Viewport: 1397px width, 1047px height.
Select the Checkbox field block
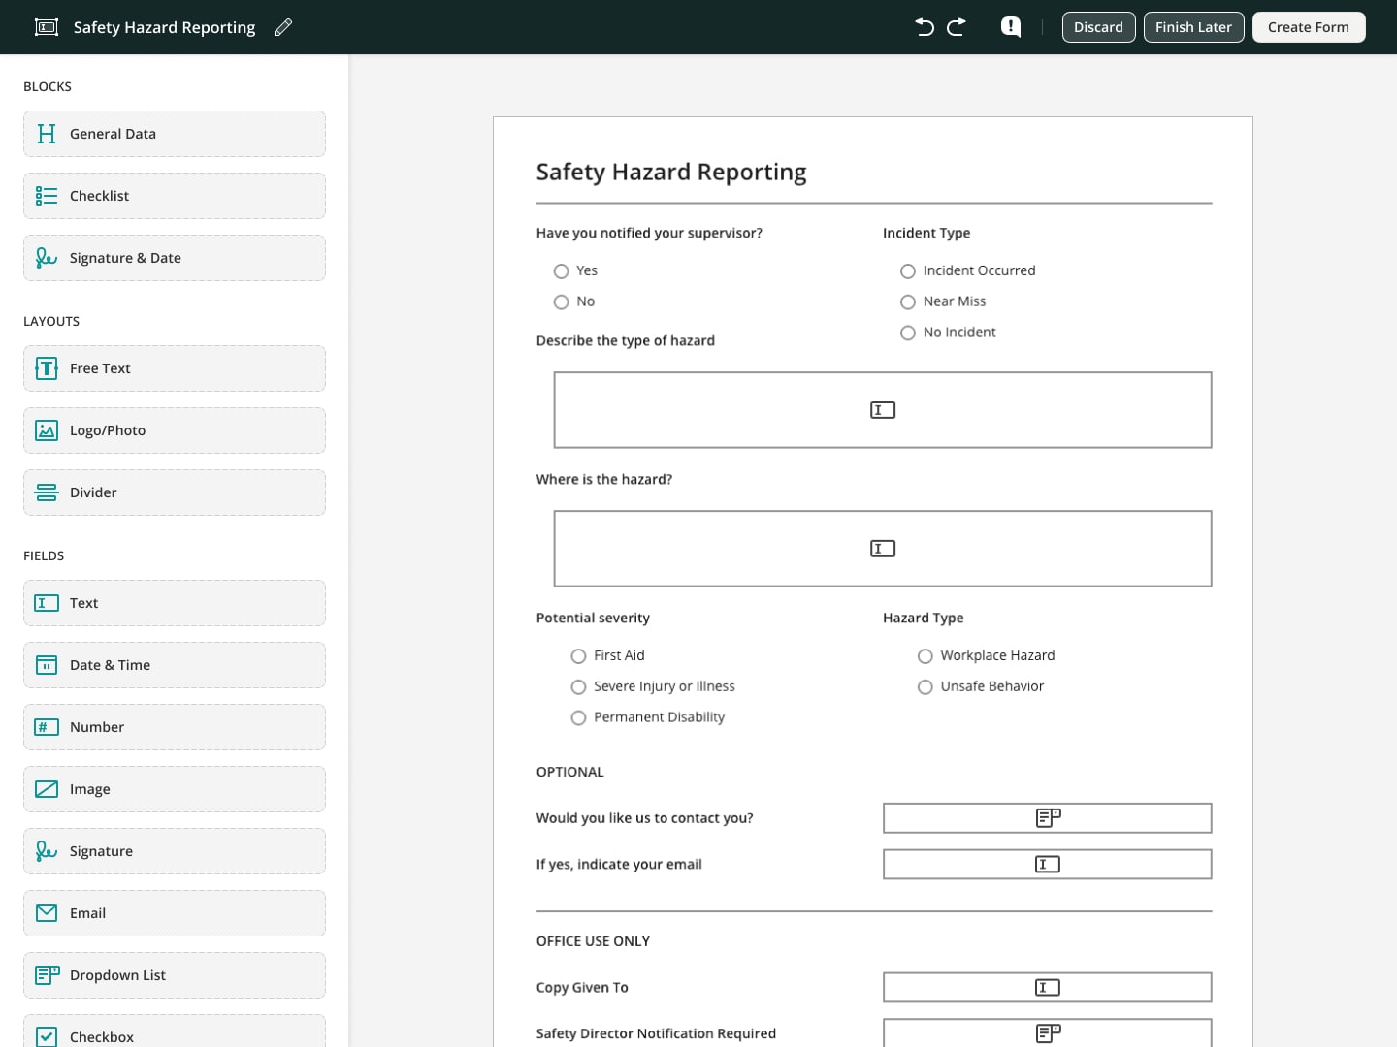[x=175, y=1031]
